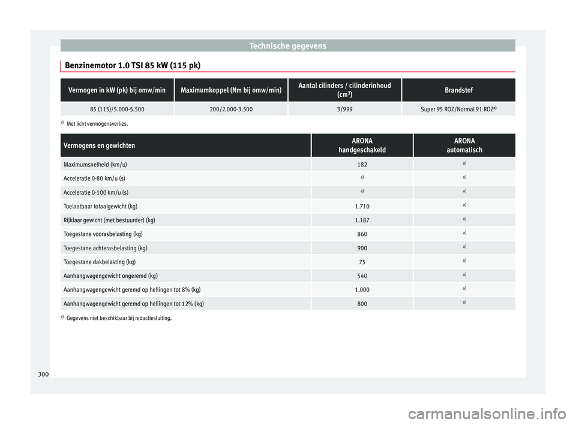Select row label 'Rijklaar gewicht (met bestuurder) (kg)'
Image resolution: width=576 pixels, height=424 pixels.
[x=109, y=220]
